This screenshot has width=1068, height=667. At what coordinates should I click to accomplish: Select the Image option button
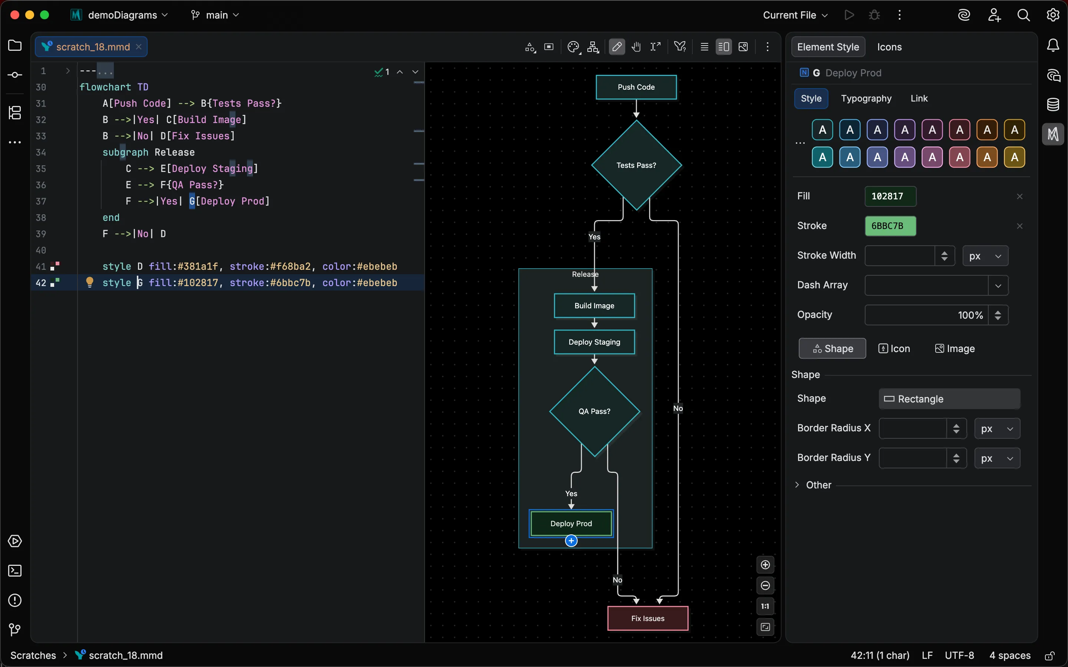(x=955, y=348)
